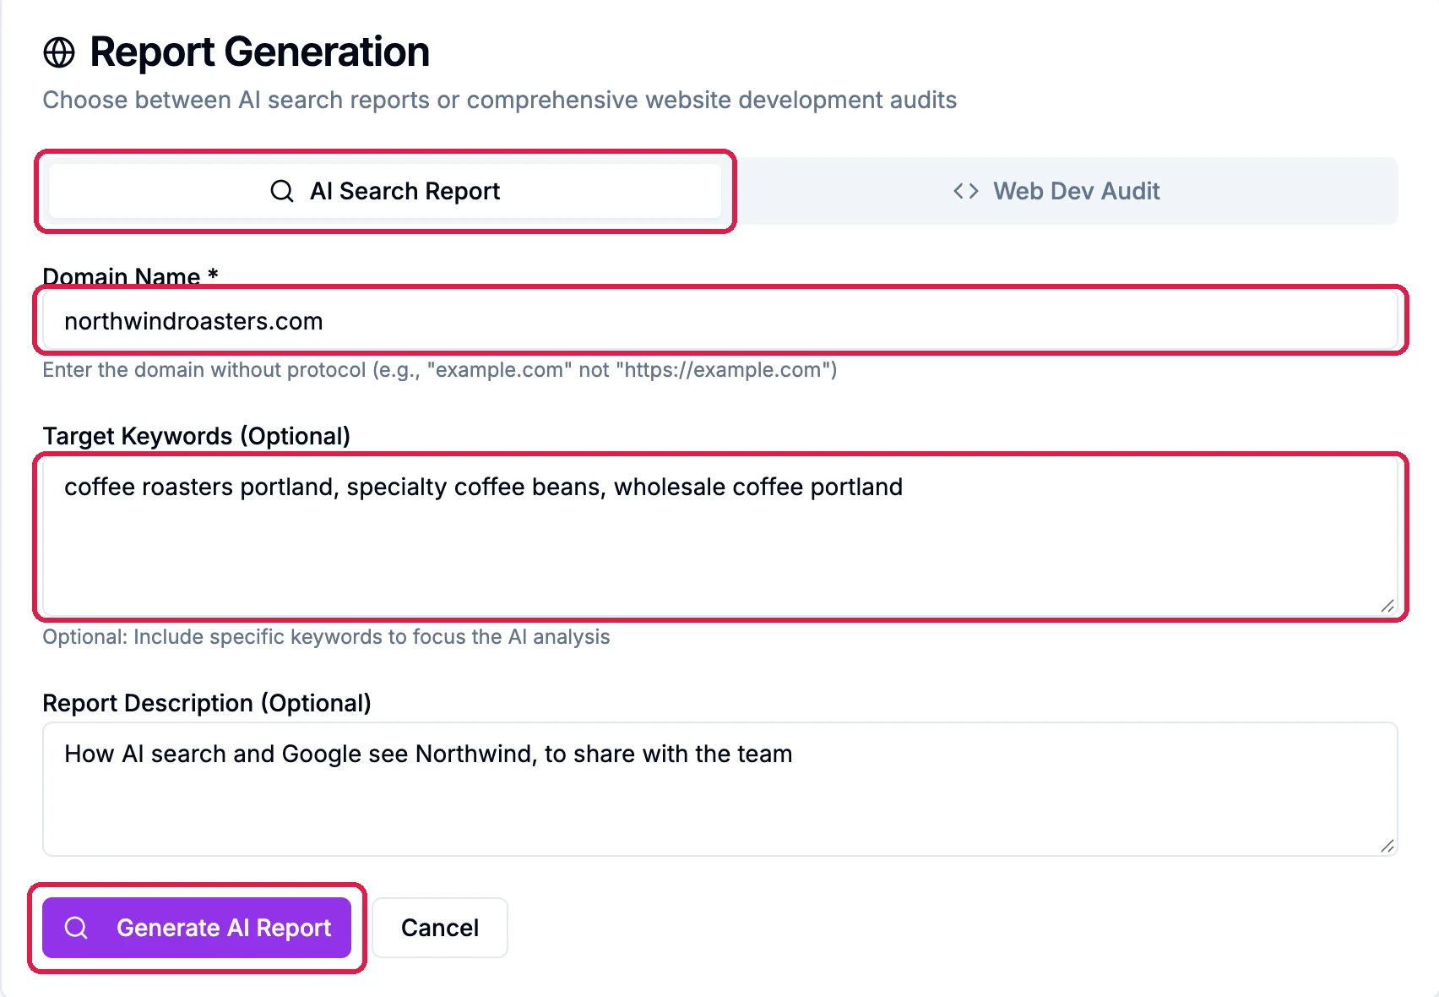Click the Target Keywords (Optional) label

click(x=197, y=436)
